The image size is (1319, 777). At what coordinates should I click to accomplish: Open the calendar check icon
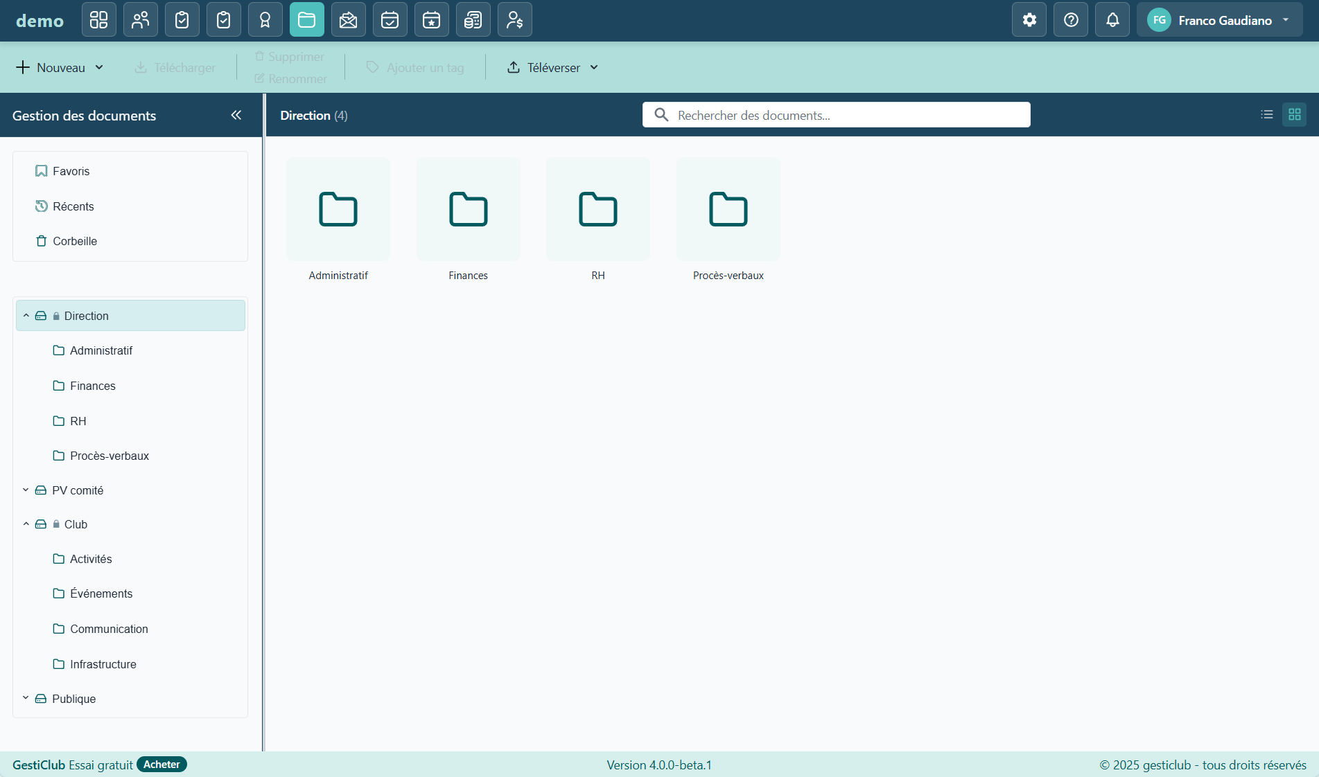390,19
